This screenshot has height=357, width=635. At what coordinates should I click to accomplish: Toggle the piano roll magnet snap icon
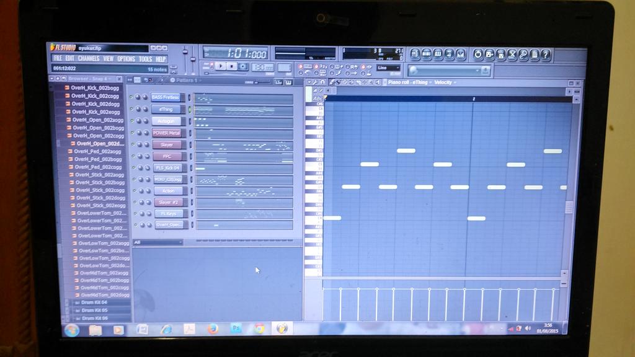point(322,82)
